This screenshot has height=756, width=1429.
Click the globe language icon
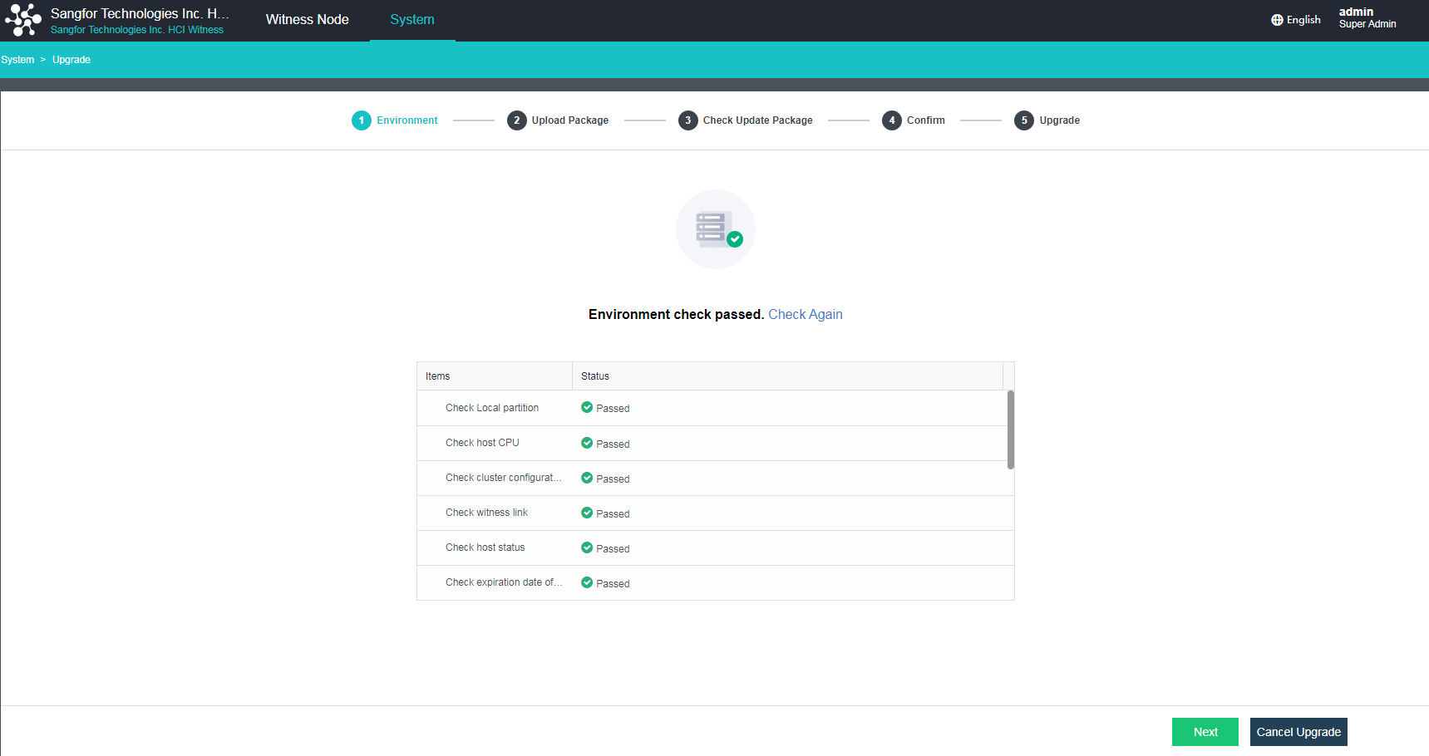[x=1277, y=20]
